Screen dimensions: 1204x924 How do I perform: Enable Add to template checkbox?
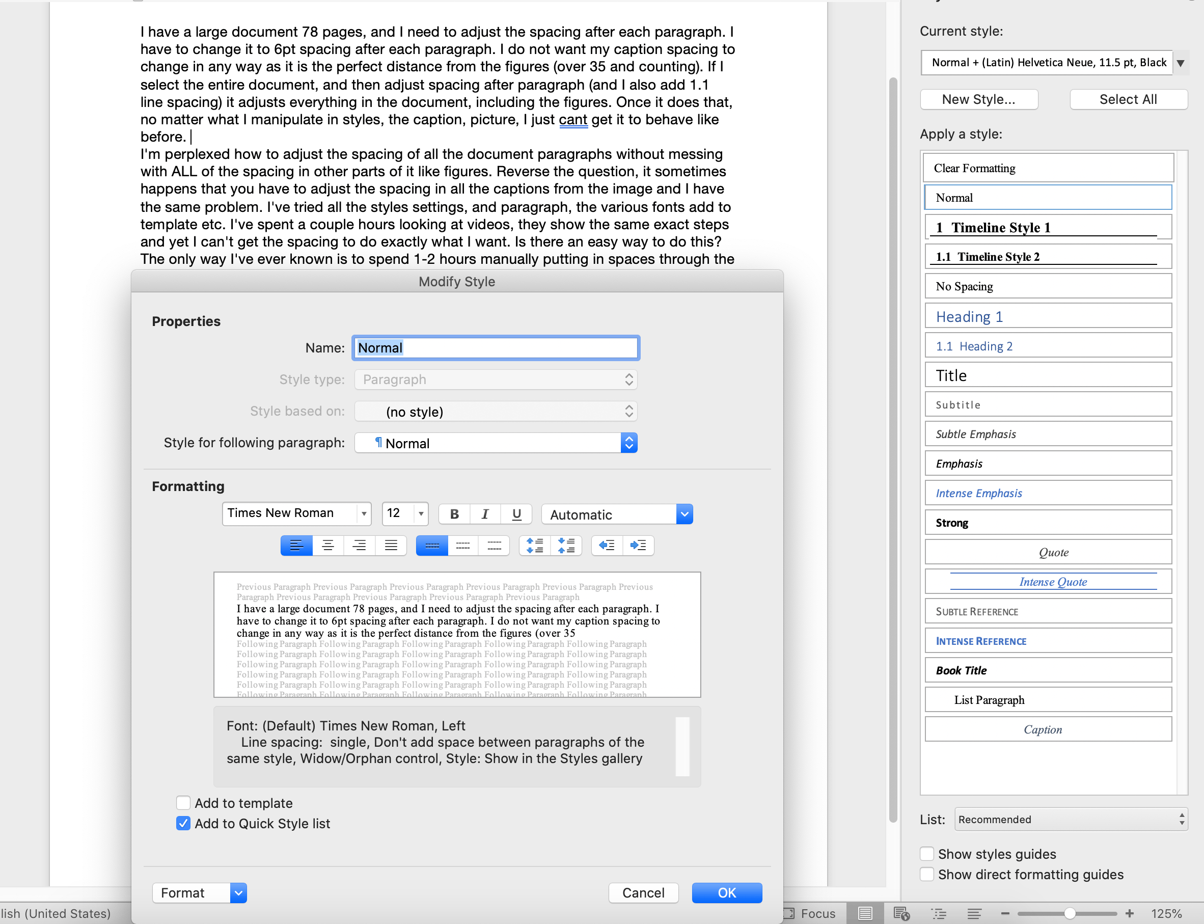point(184,803)
